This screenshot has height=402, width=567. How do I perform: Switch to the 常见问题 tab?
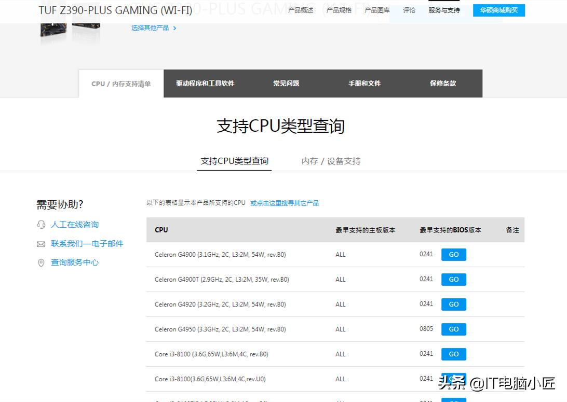286,83
